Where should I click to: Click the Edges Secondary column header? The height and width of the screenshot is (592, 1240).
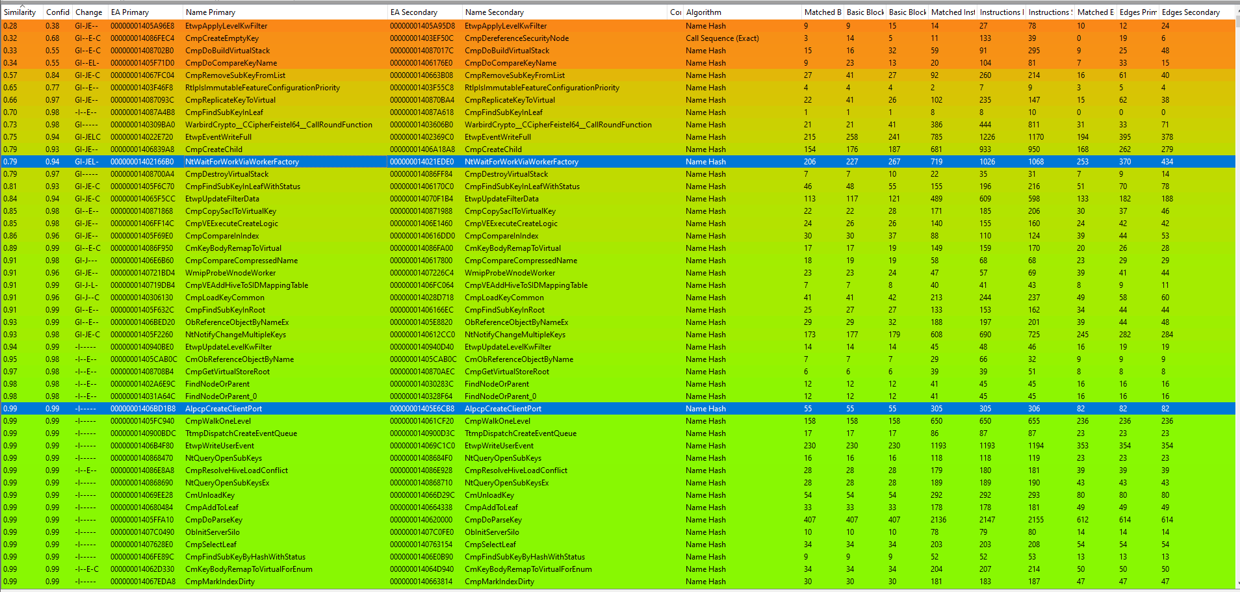tap(1191, 12)
